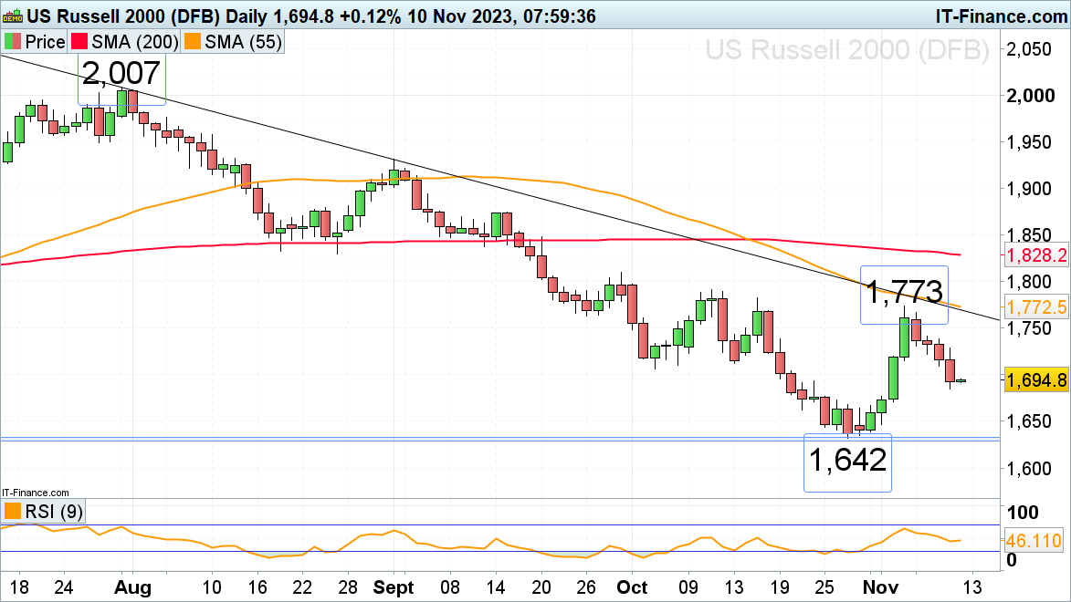Click the 2,000 price axis label

(x=1032, y=96)
